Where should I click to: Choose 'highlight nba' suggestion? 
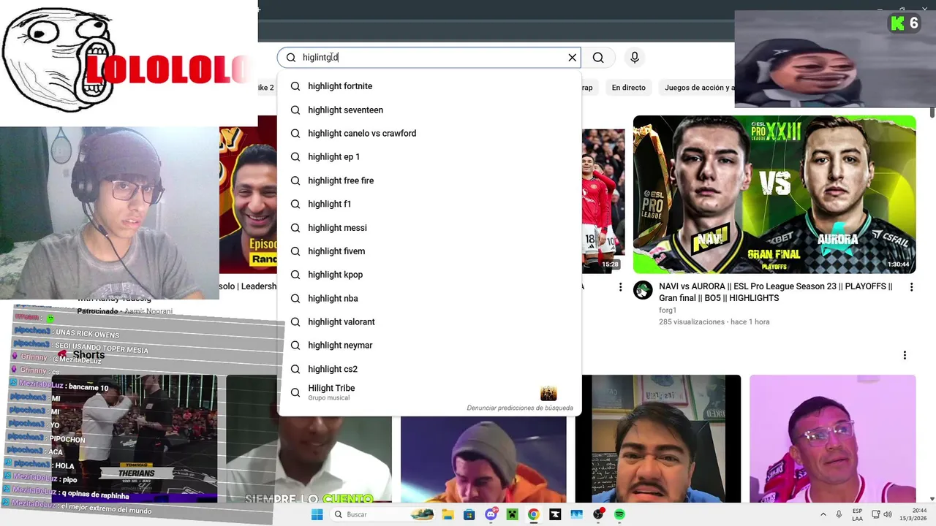tap(429, 298)
